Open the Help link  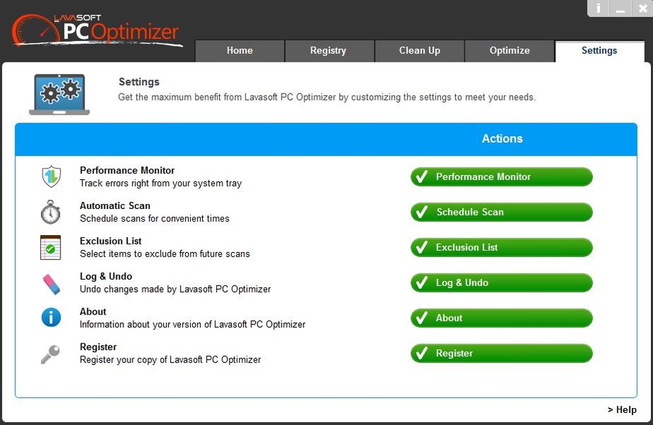pos(622,409)
